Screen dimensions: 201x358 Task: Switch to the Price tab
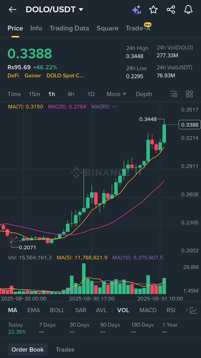pyautogui.click(x=15, y=28)
